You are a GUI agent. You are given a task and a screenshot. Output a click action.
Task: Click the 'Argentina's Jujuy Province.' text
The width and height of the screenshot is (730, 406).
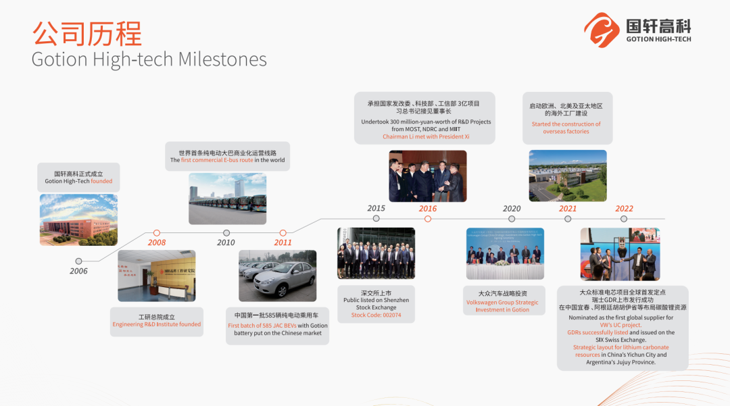620,362
